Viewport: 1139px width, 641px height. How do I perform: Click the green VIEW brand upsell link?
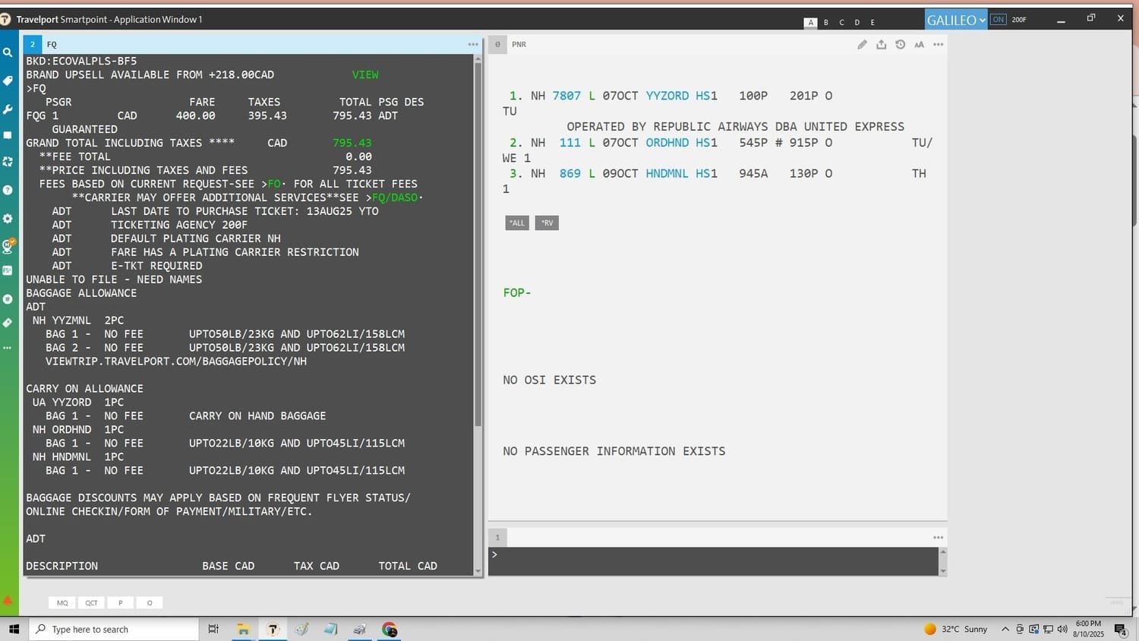(x=365, y=75)
